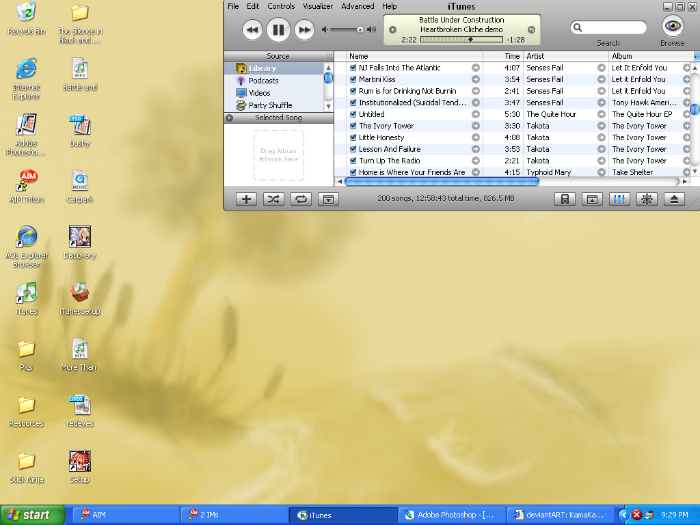Screen dimensions: 700x525
Task: Sort songs by Time column header
Action: (503, 56)
